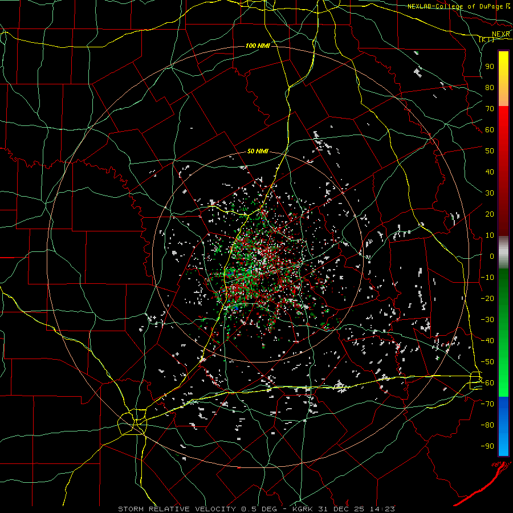Click the 10 value on the velocity scale
513x513 pixels.
pos(490,235)
